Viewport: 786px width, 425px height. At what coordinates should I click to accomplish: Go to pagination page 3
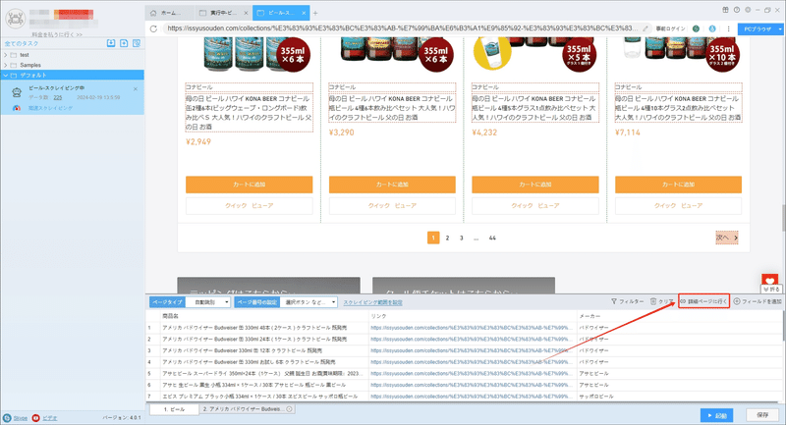461,238
